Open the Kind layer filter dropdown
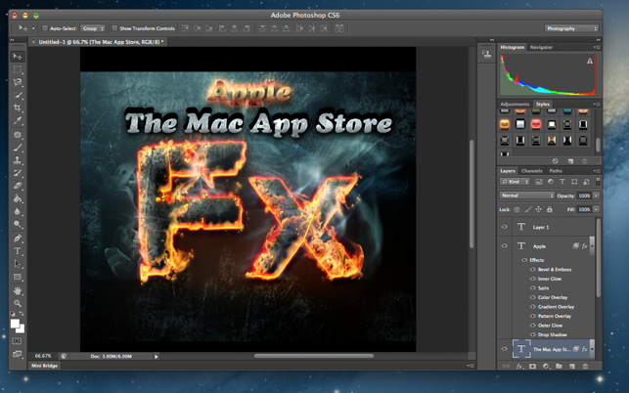The width and height of the screenshot is (629, 393). 515,182
